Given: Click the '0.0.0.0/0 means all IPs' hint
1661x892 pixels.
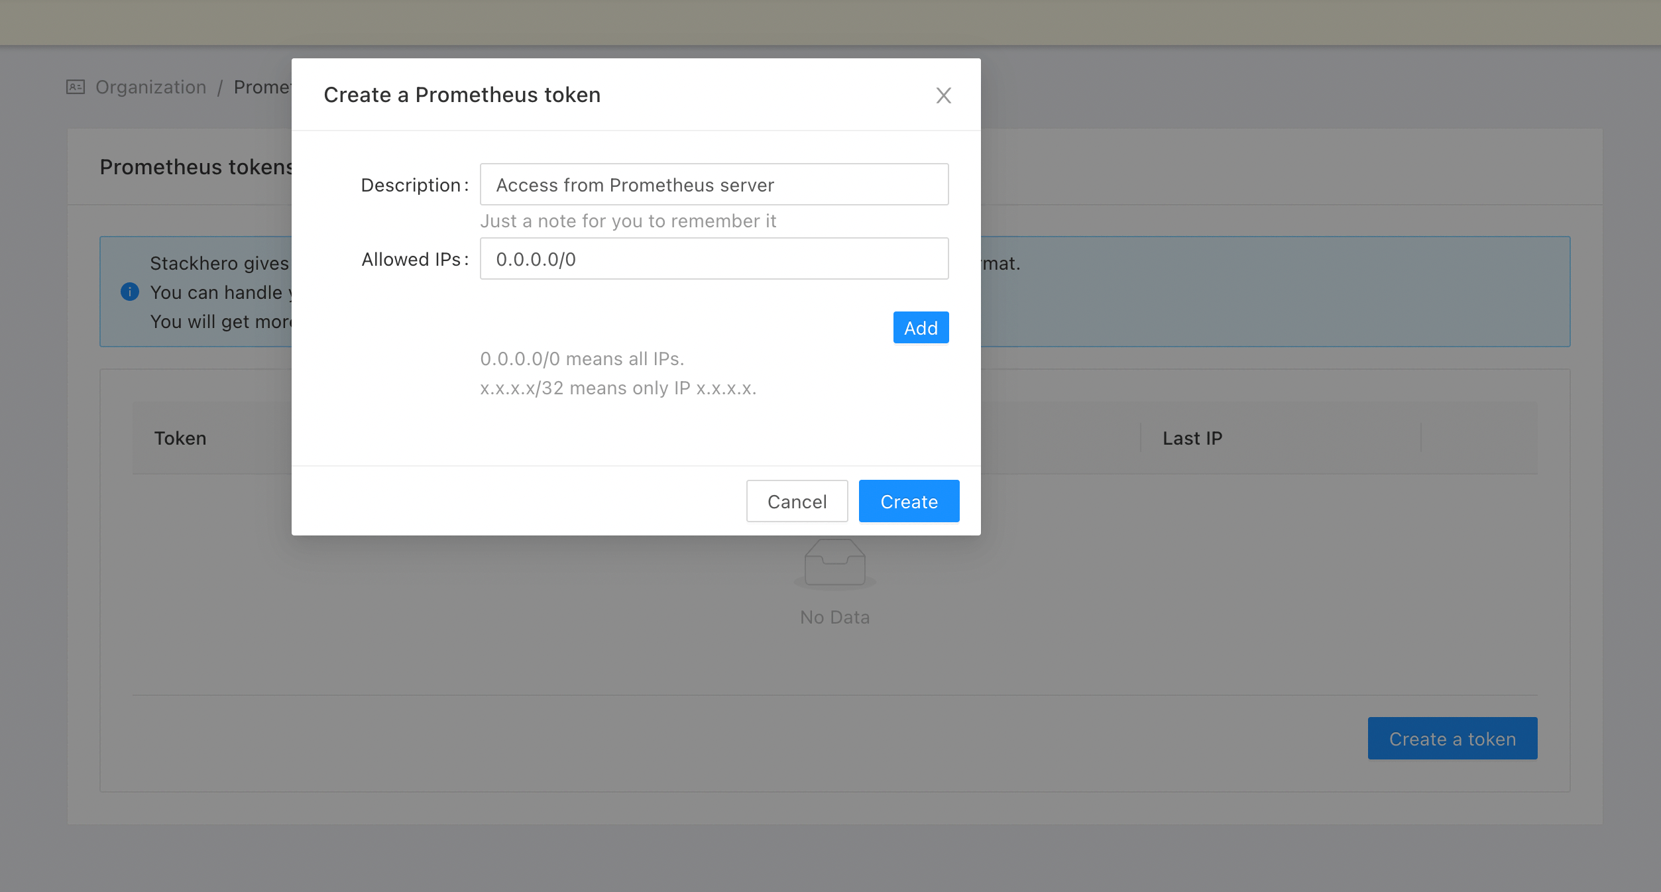Looking at the screenshot, I should tap(582, 359).
